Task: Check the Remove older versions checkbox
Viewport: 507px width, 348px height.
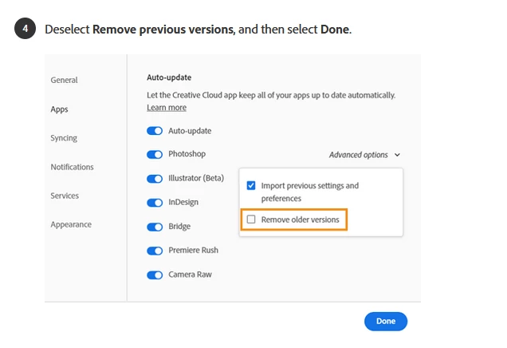Action: coord(251,219)
